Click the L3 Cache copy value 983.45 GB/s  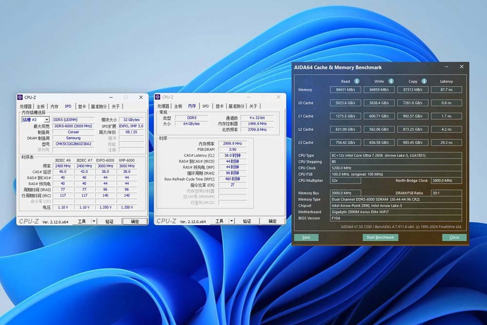tap(413, 143)
